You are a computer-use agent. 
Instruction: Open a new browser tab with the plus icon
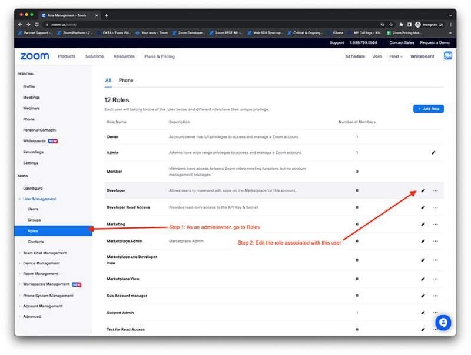coord(106,16)
